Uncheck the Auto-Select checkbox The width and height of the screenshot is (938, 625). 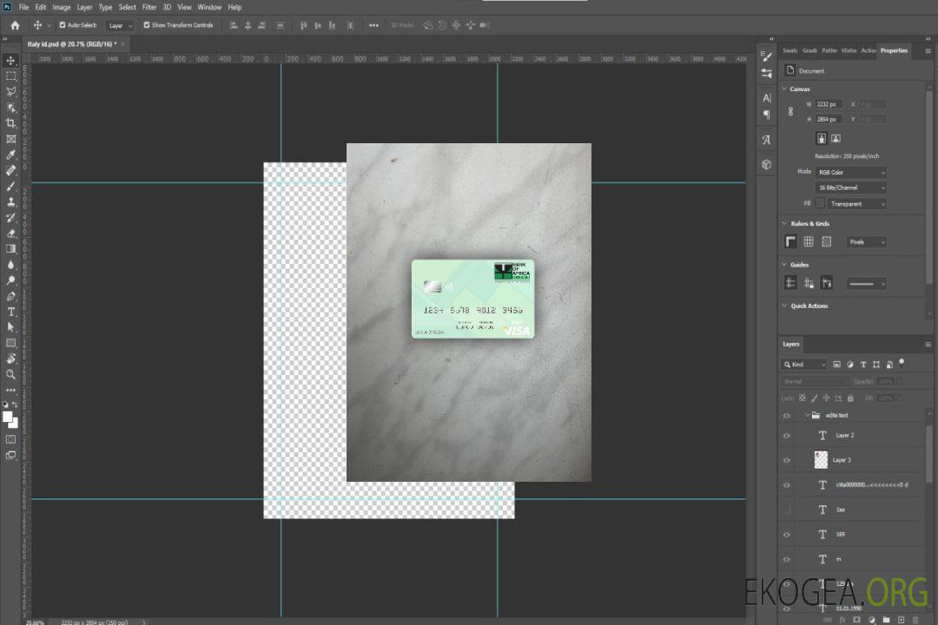tap(63, 25)
